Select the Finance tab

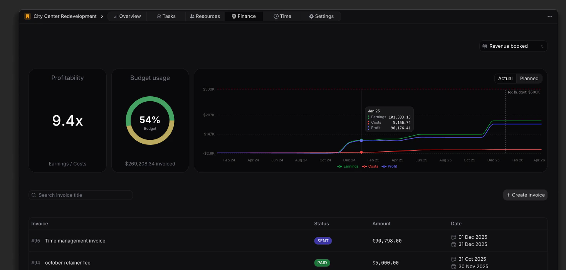click(244, 16)
